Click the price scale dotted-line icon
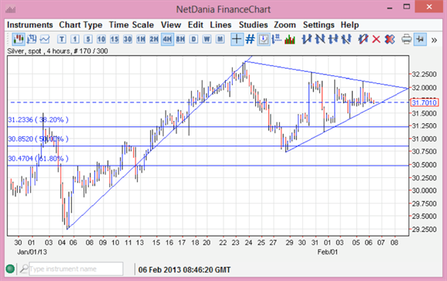 pos(277,39)
